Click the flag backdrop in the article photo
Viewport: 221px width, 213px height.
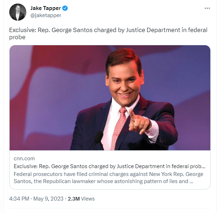pyautogui.click(x=46, y=78)
